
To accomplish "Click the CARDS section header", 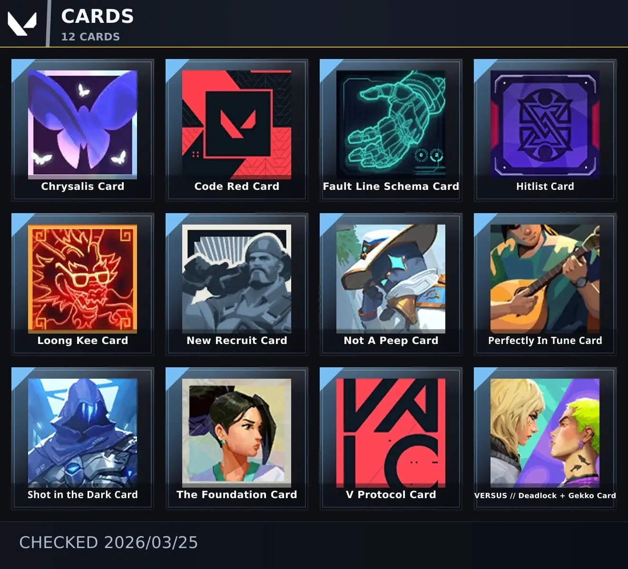I will point(98,17).
